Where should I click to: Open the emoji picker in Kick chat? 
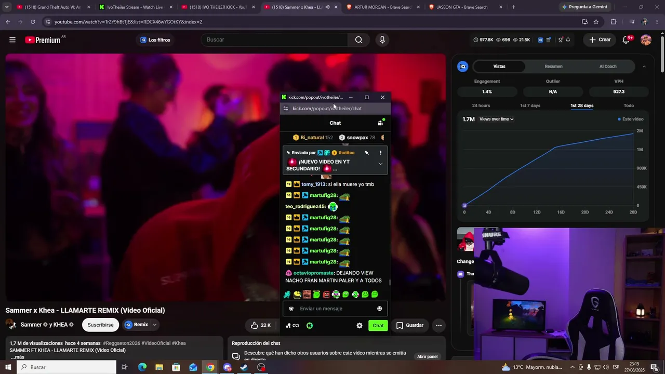click(x=379, y=309)
